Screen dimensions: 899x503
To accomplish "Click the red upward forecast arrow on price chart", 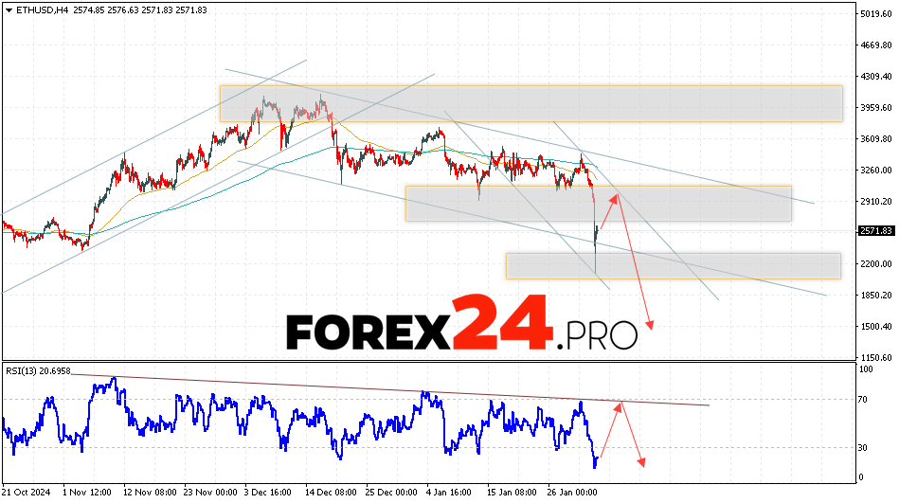I will 606,211.
